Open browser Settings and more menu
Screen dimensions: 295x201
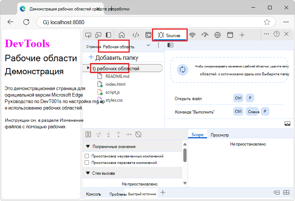click(286, 22)
